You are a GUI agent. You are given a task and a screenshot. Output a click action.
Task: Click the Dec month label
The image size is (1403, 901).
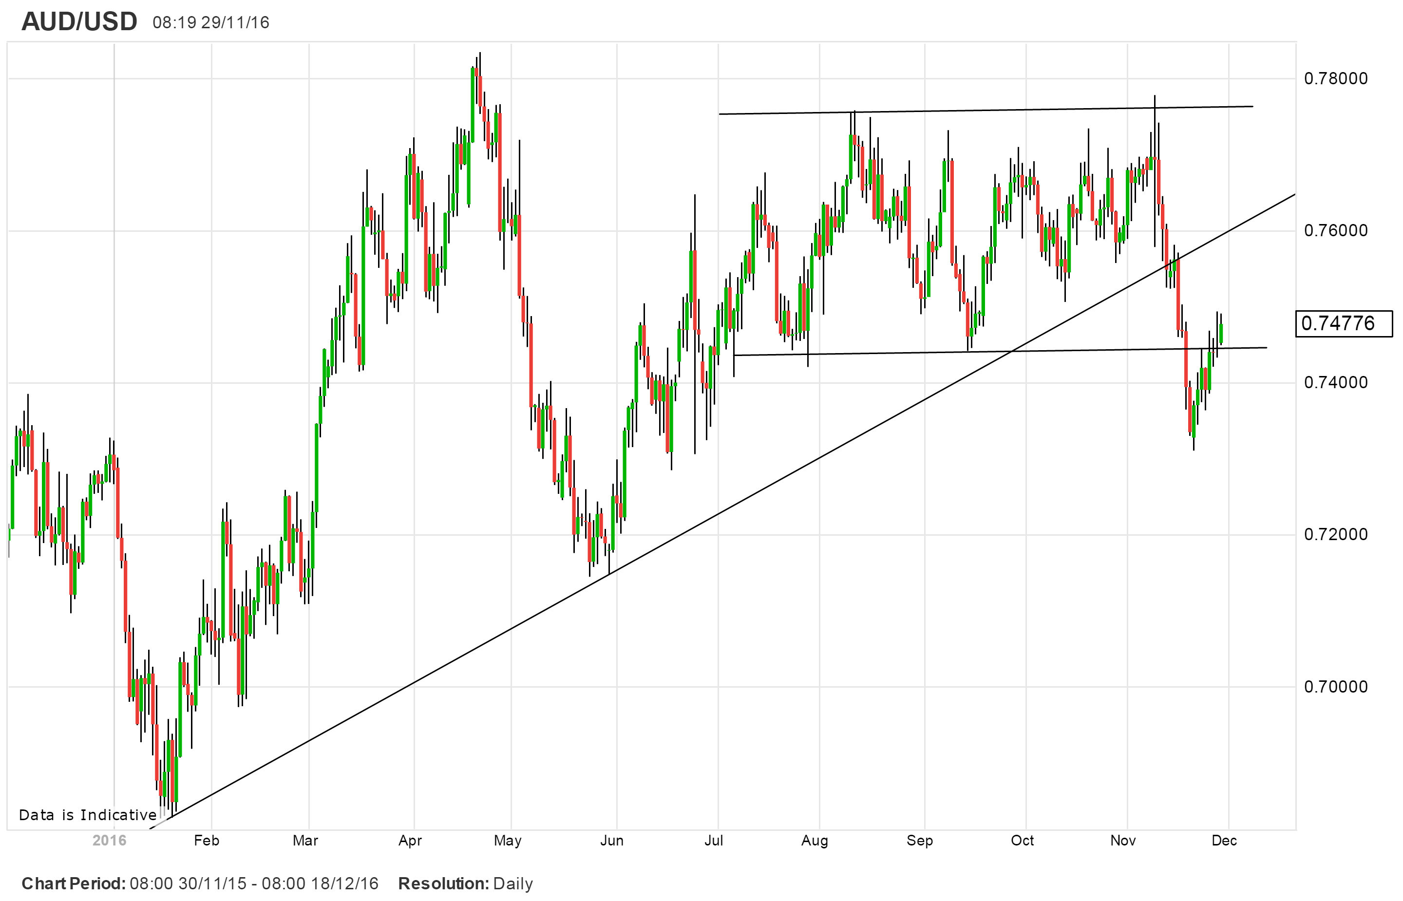(x=1225, y=841)
